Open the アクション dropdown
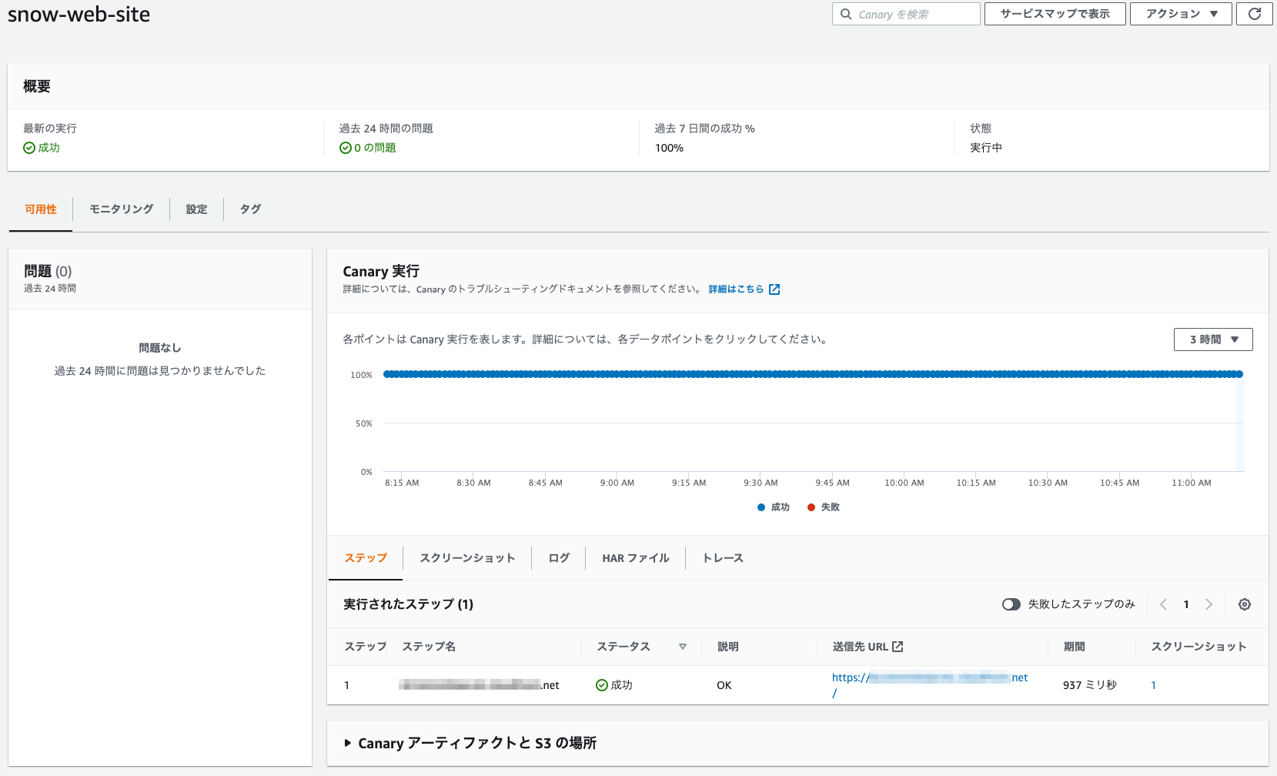This screenshot has width=1277, height=776. 1181,14
